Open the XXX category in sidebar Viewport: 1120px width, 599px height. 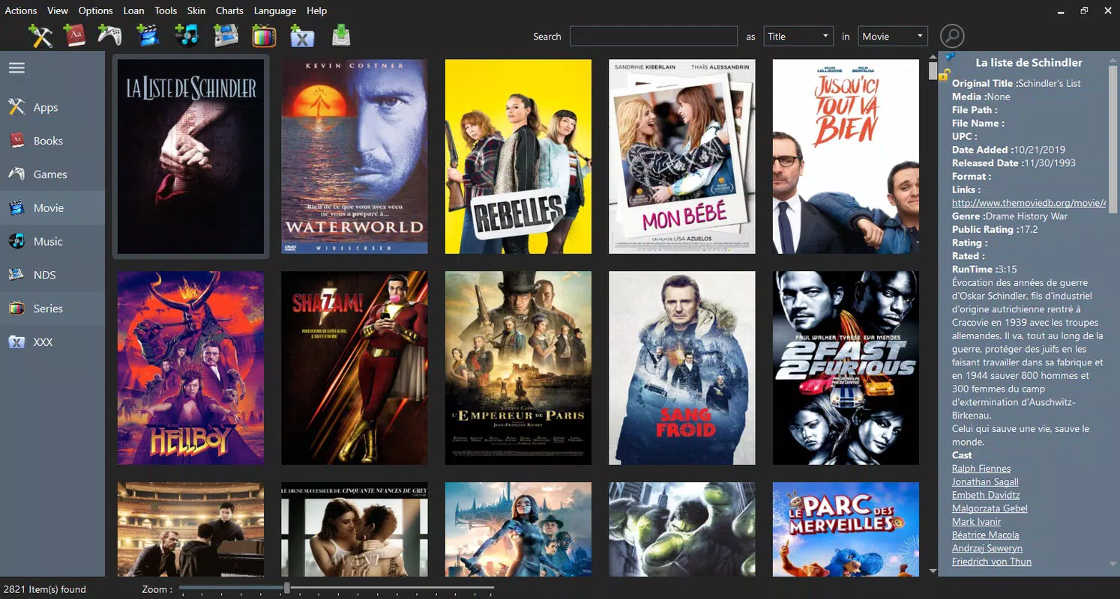click(x=52, y=342)
